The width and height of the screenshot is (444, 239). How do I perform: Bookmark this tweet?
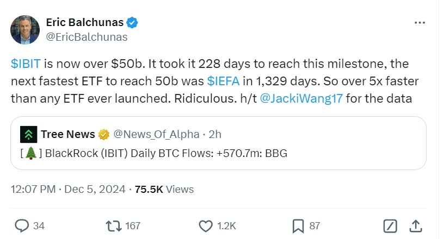pyautogui.click(x=298, y=225)
